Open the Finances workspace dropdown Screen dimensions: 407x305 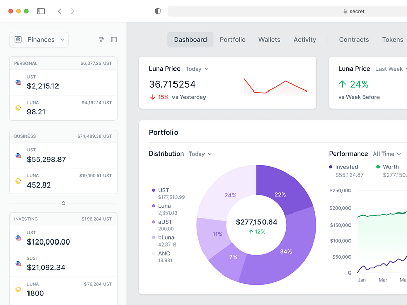point(39,40)
